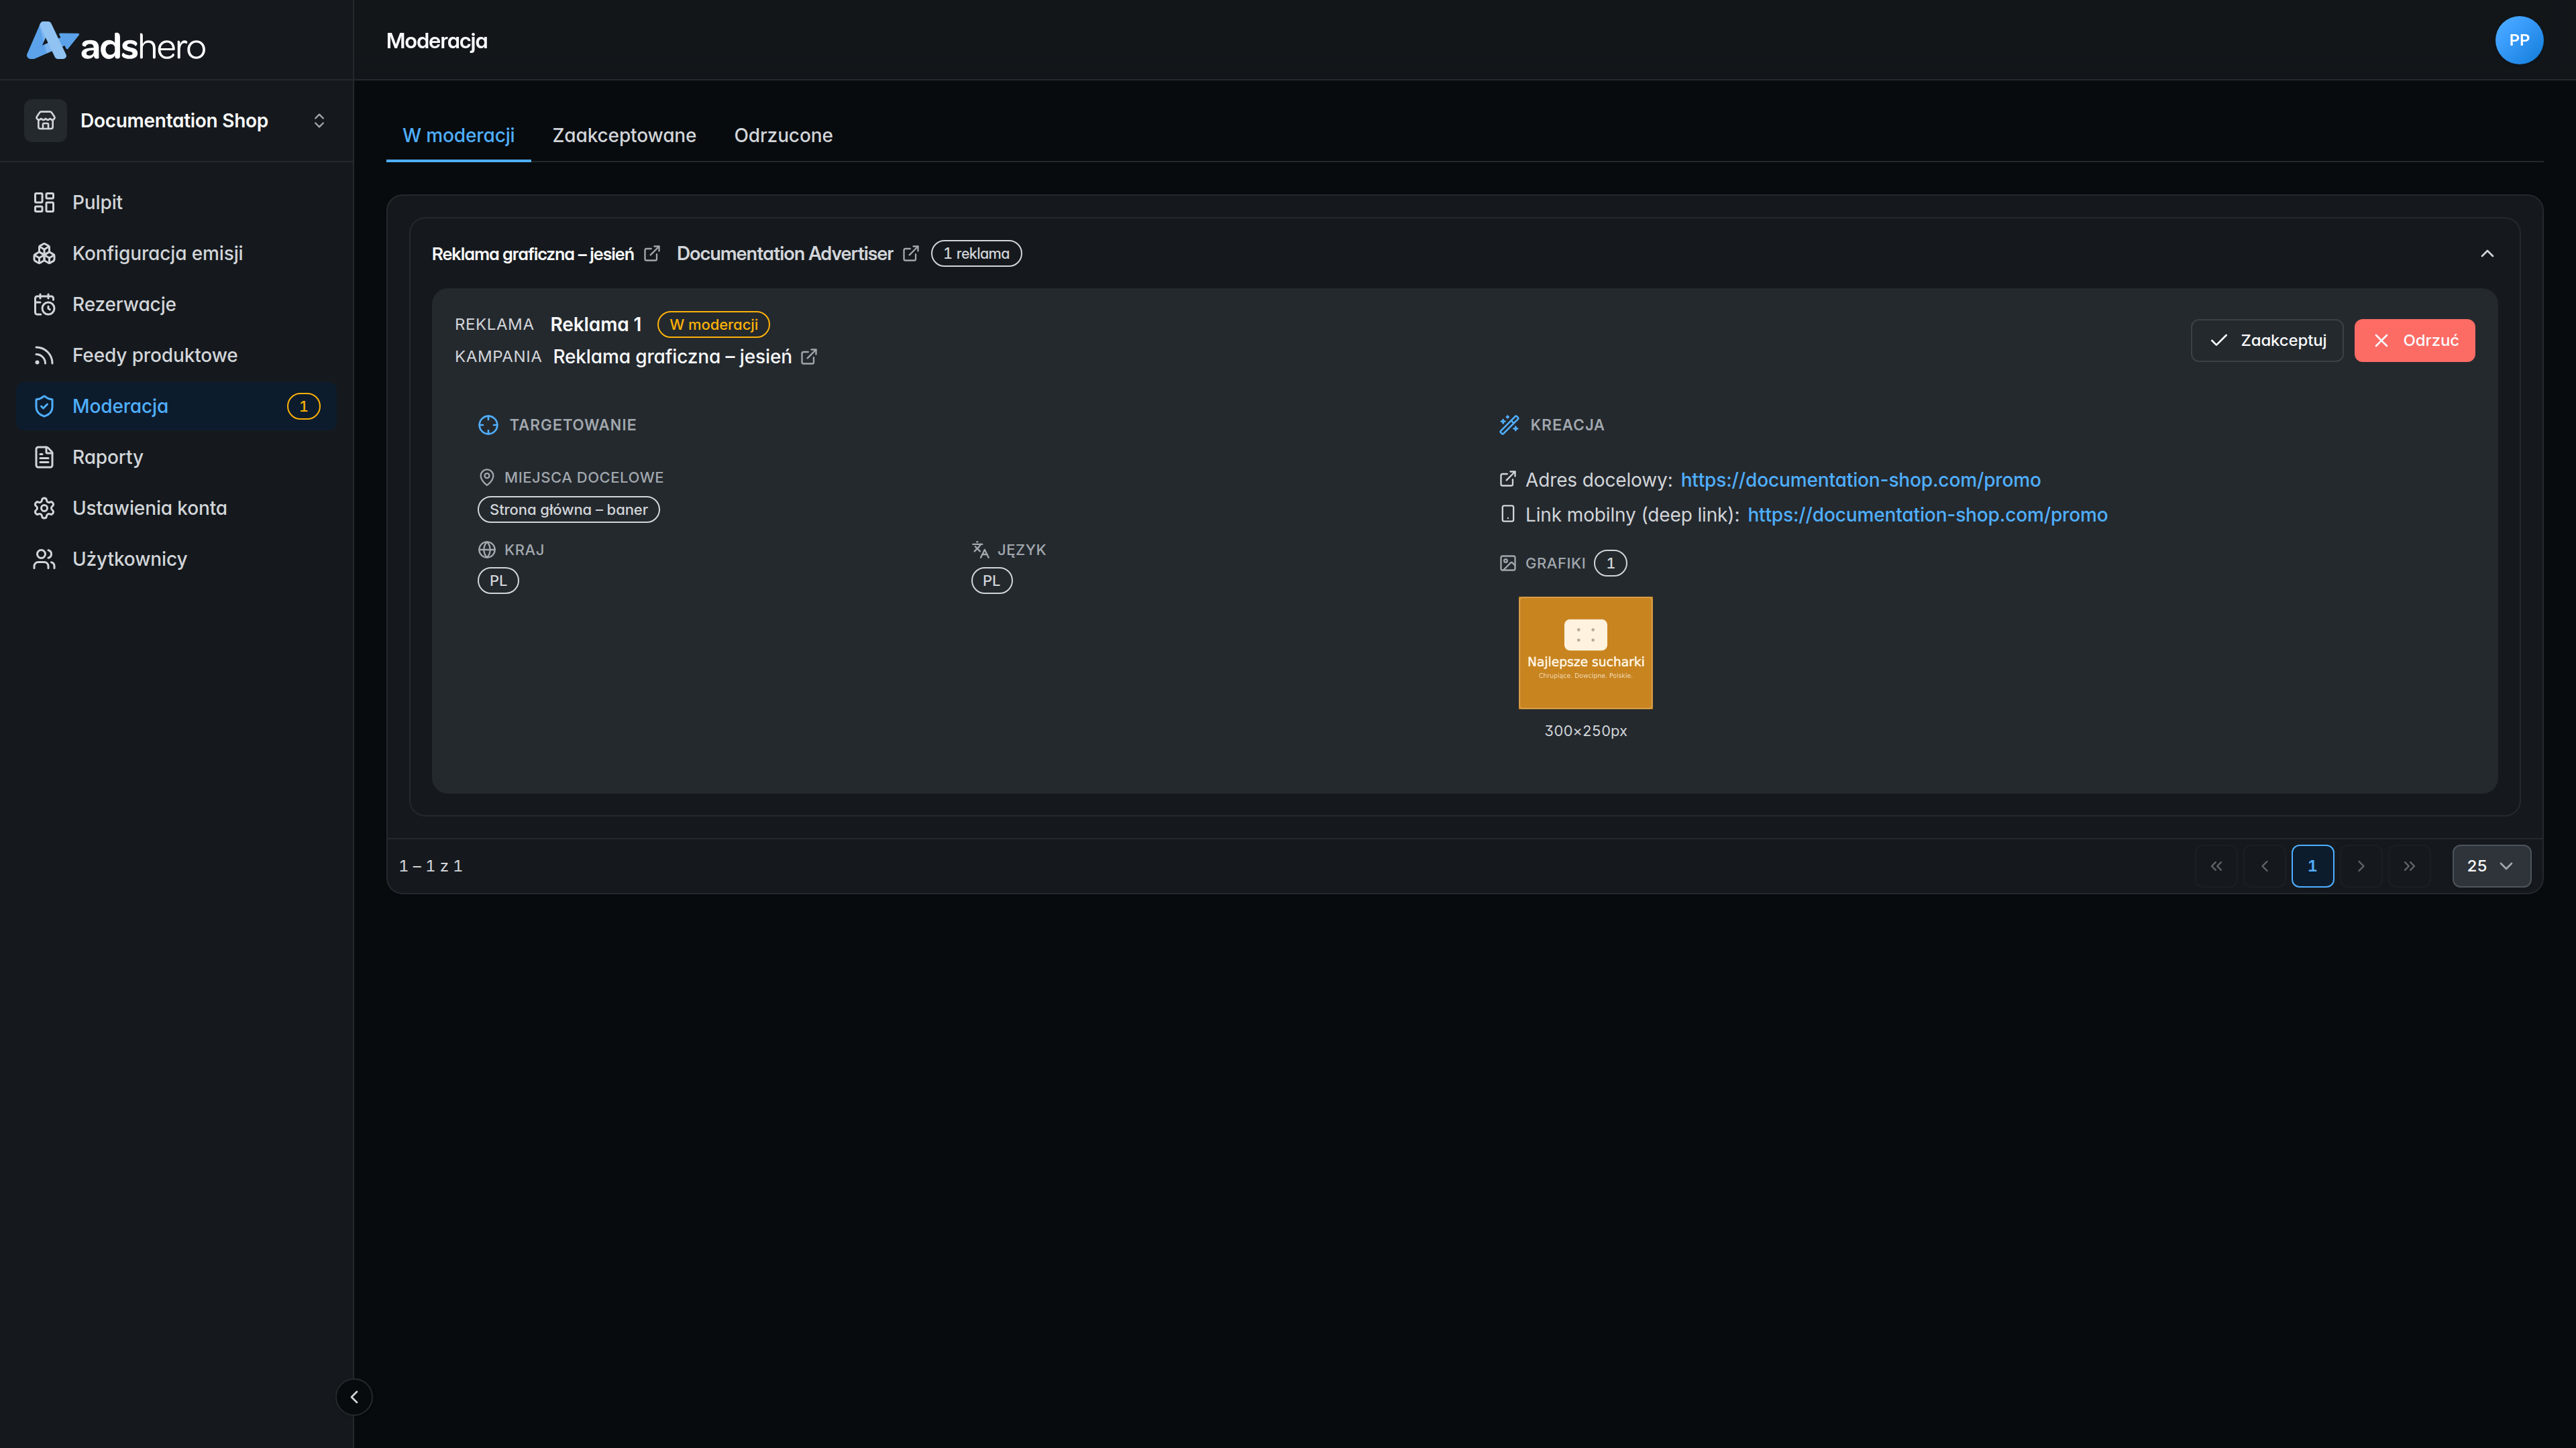Accept the ad with Zaakceptuj button
Screen dimensions: 2576x1448
click(2267, 340)
